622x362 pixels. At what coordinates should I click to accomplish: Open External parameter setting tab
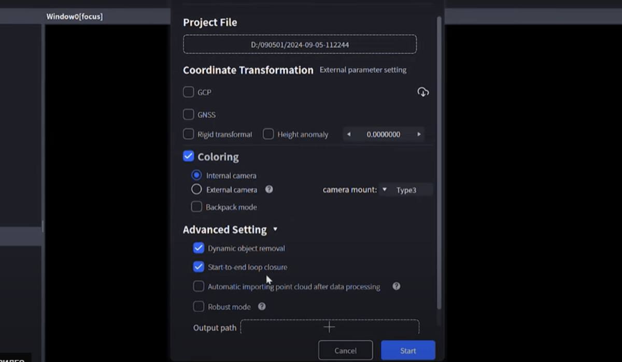(363, 70)
